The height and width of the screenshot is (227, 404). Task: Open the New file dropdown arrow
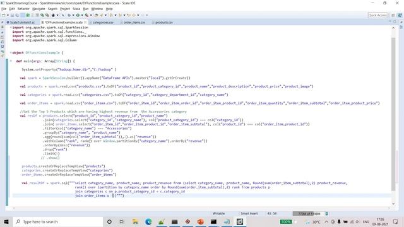(x=8, y=15)
